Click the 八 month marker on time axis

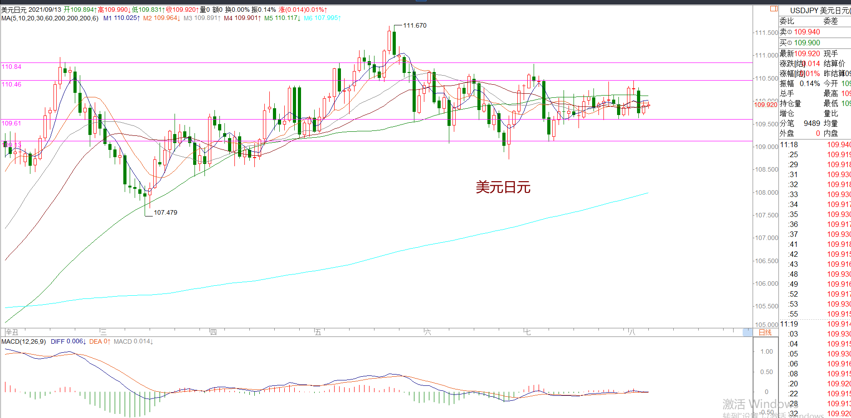pyautogui.click(x=632, y=332)
